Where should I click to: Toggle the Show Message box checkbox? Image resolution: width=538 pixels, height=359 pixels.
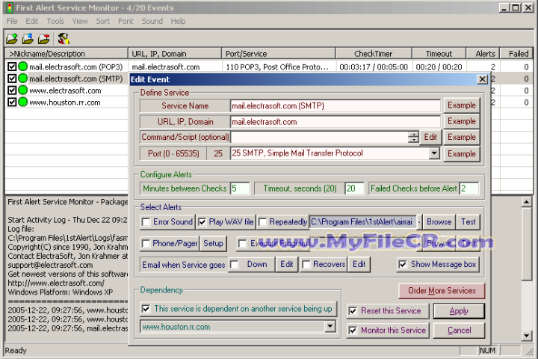[x=403, y=264]
